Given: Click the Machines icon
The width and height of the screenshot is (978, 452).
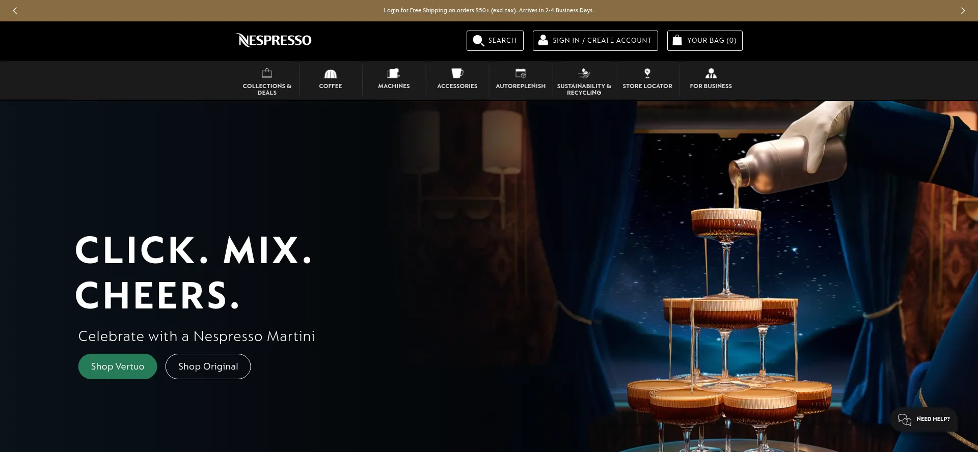Looking at the screenshot, I should tap(394, 73).
